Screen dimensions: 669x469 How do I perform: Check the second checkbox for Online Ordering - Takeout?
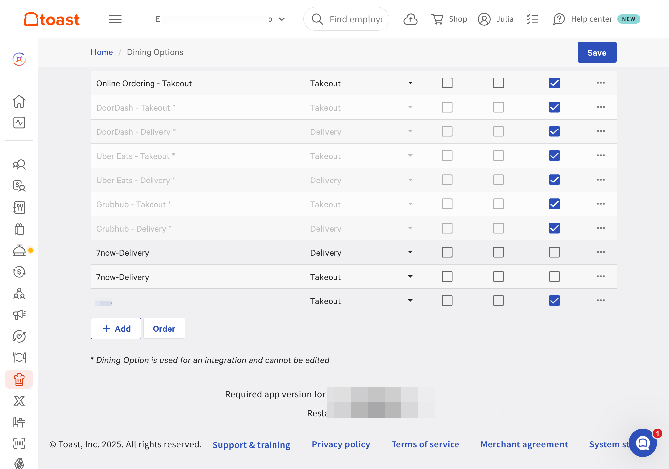point(498,83)
